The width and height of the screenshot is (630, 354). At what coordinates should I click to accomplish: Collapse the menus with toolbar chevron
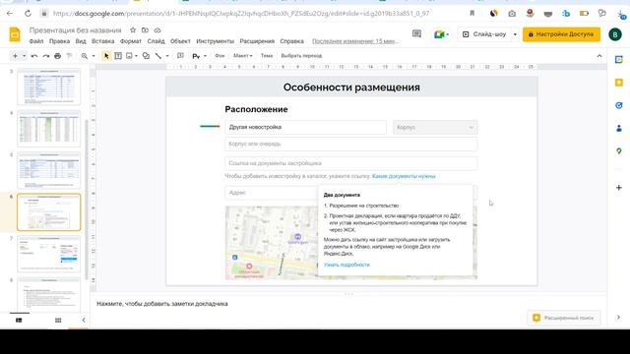coord(599,56)
